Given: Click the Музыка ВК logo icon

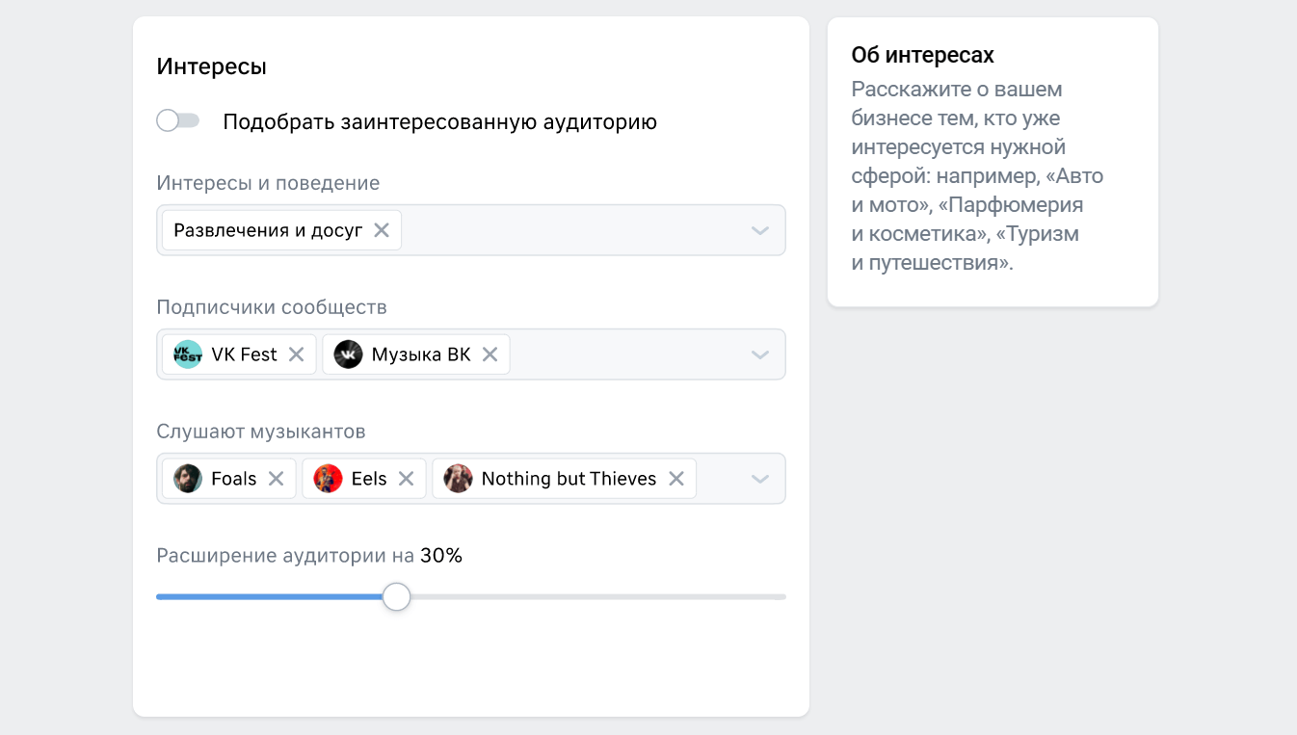Looking at the screenshot, I should click(348, 354).
